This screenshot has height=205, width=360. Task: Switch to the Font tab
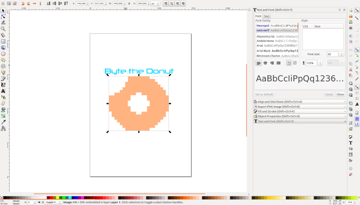[x=258, y=16]
